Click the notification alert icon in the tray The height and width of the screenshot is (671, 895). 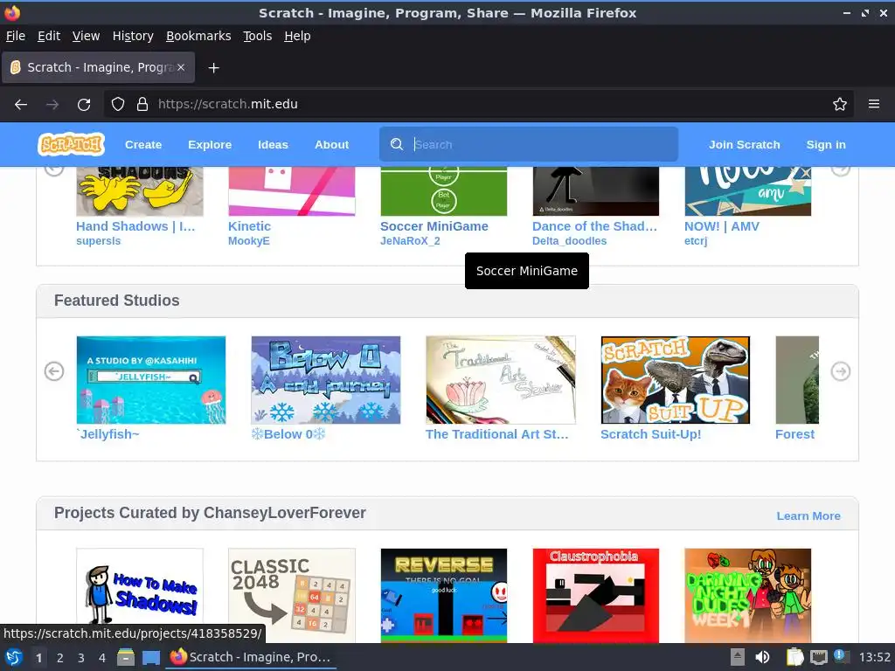tap(842, 657)
